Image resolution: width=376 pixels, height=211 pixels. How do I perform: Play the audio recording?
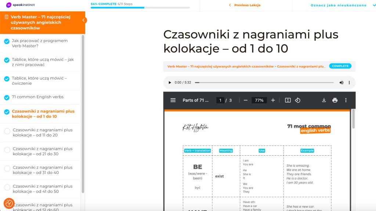point(170,82)
